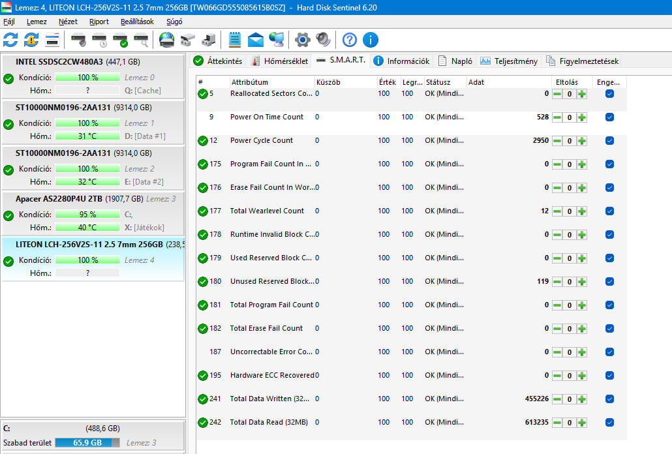Select the ST10000NM0196 disk labeled Data #1
Screen dimensions: 672x454
pos(93,121)
